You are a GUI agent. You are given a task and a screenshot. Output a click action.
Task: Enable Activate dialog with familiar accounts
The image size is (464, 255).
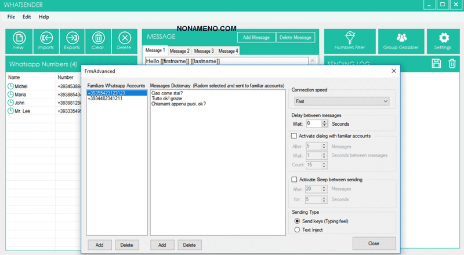tap(294, 136)
